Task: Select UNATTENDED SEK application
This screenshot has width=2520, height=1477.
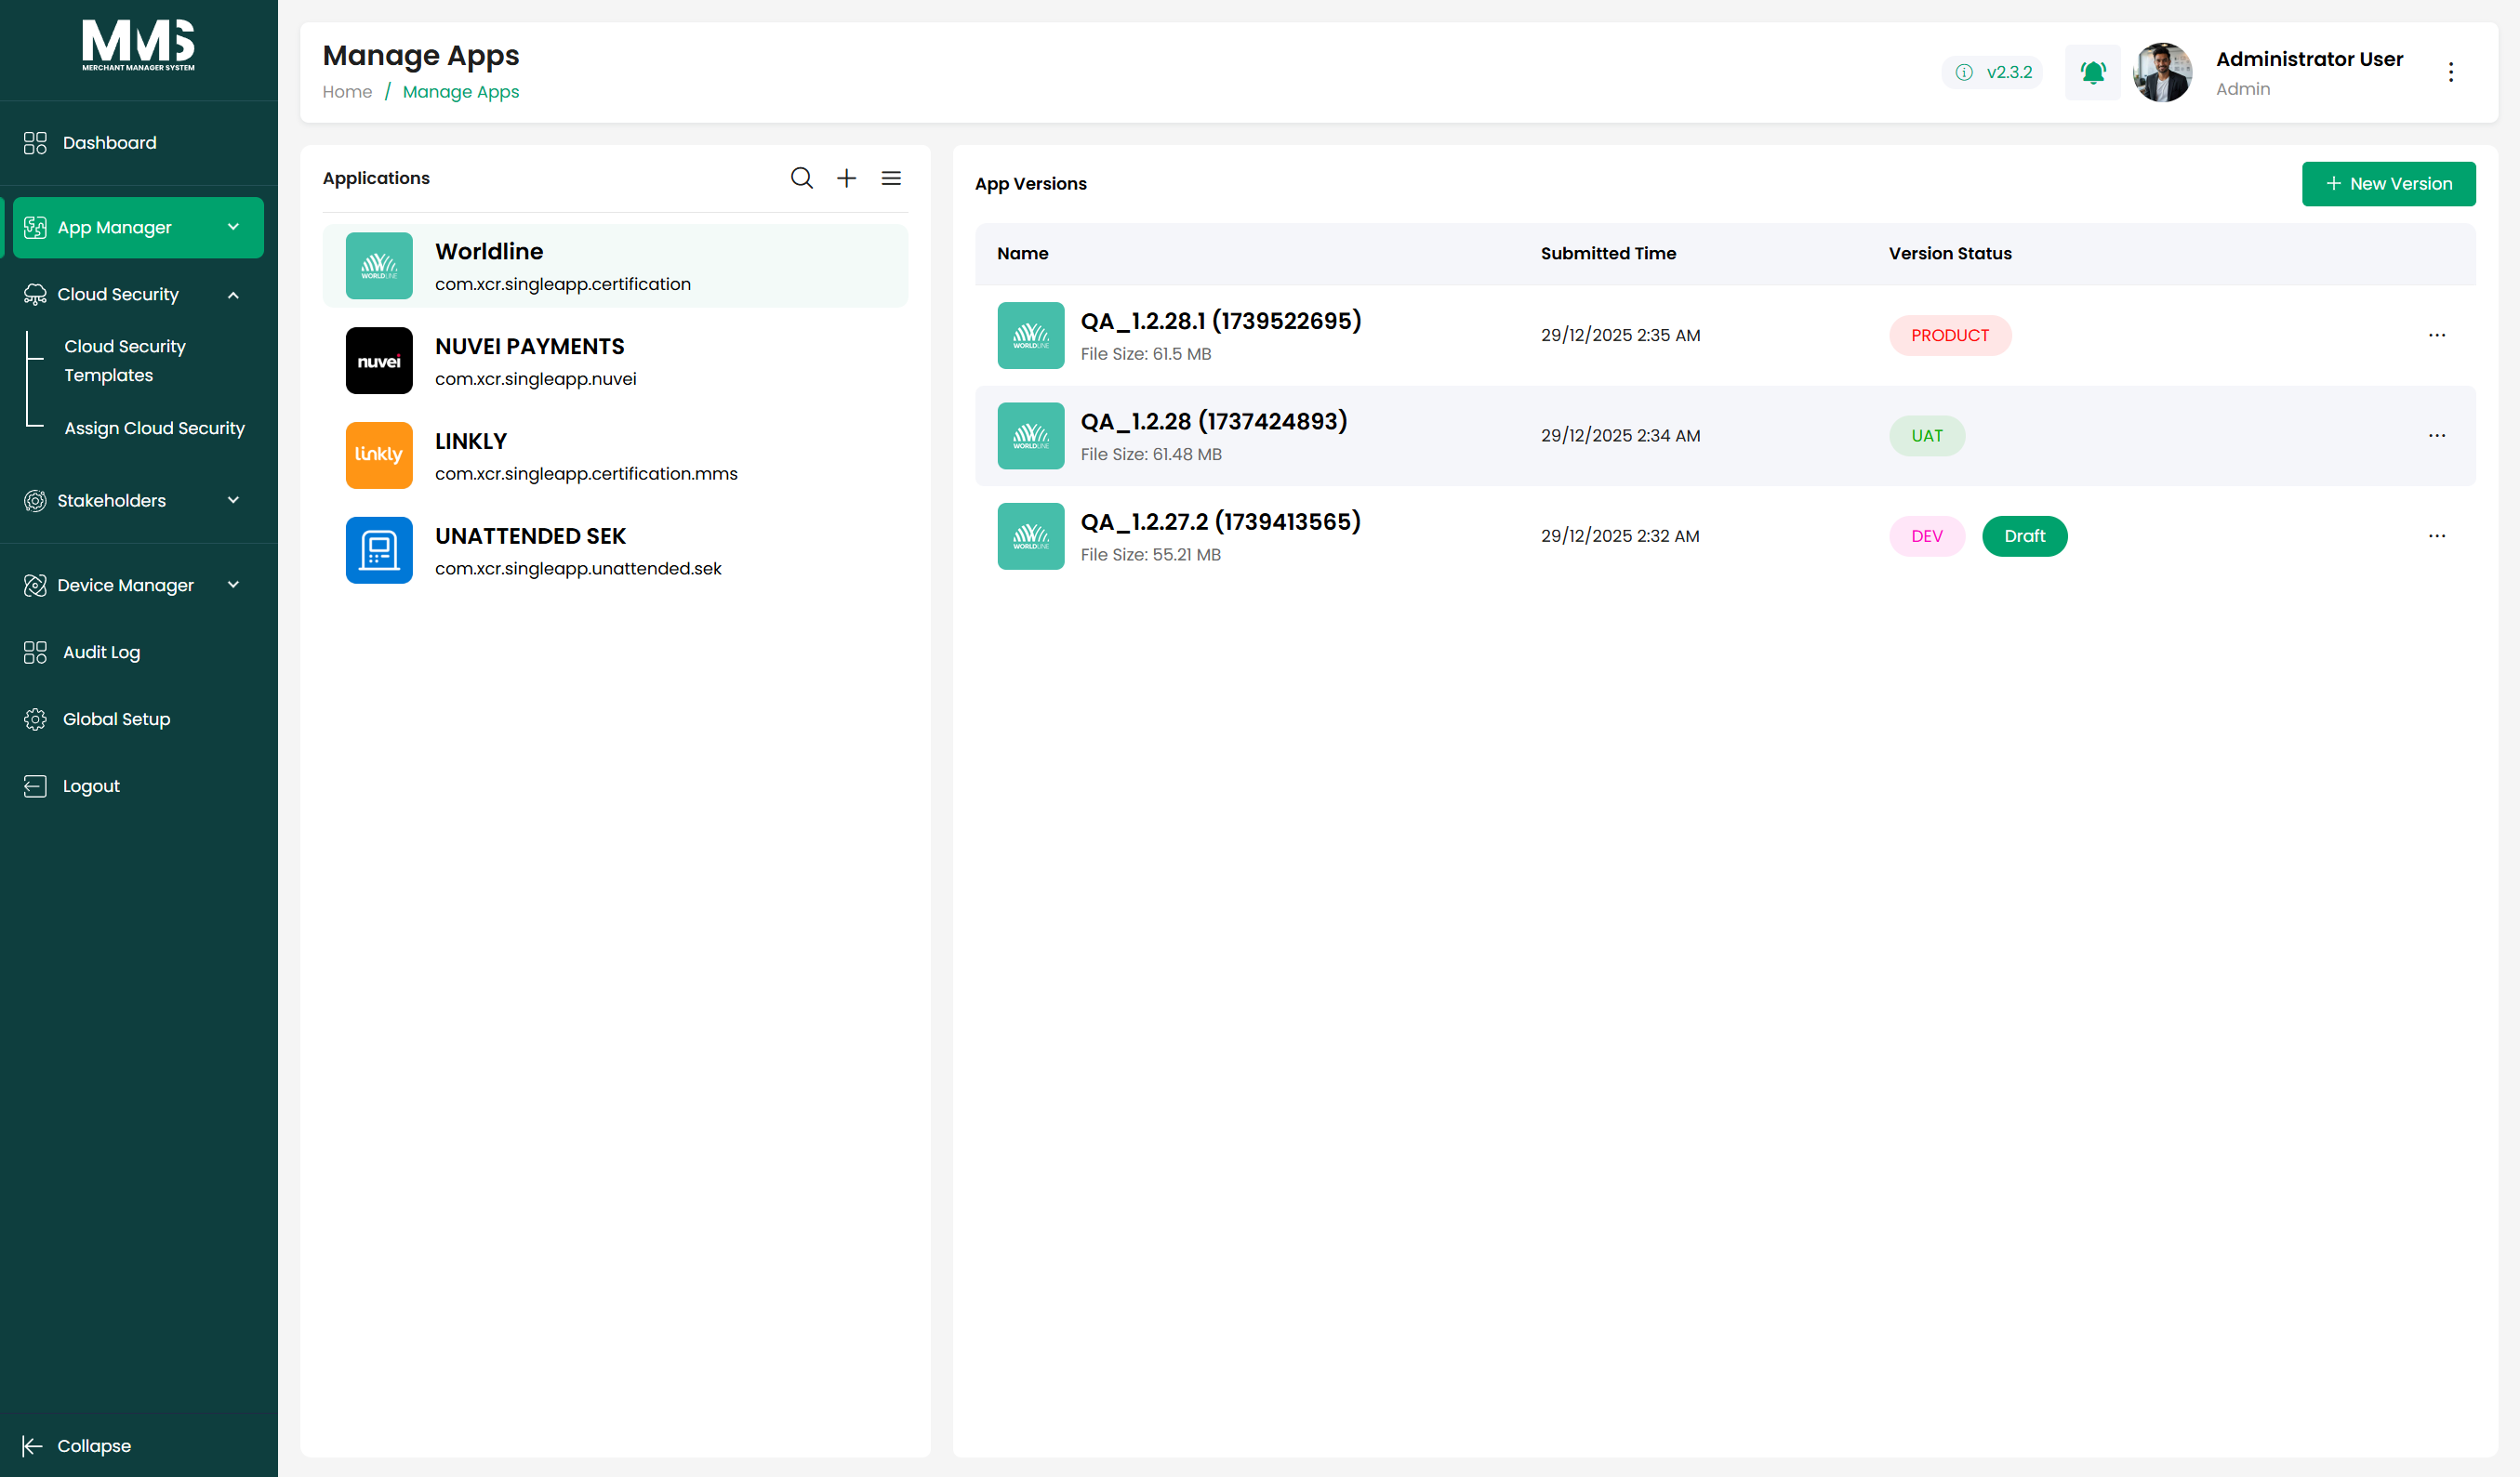Action: (x=615, y=550)
